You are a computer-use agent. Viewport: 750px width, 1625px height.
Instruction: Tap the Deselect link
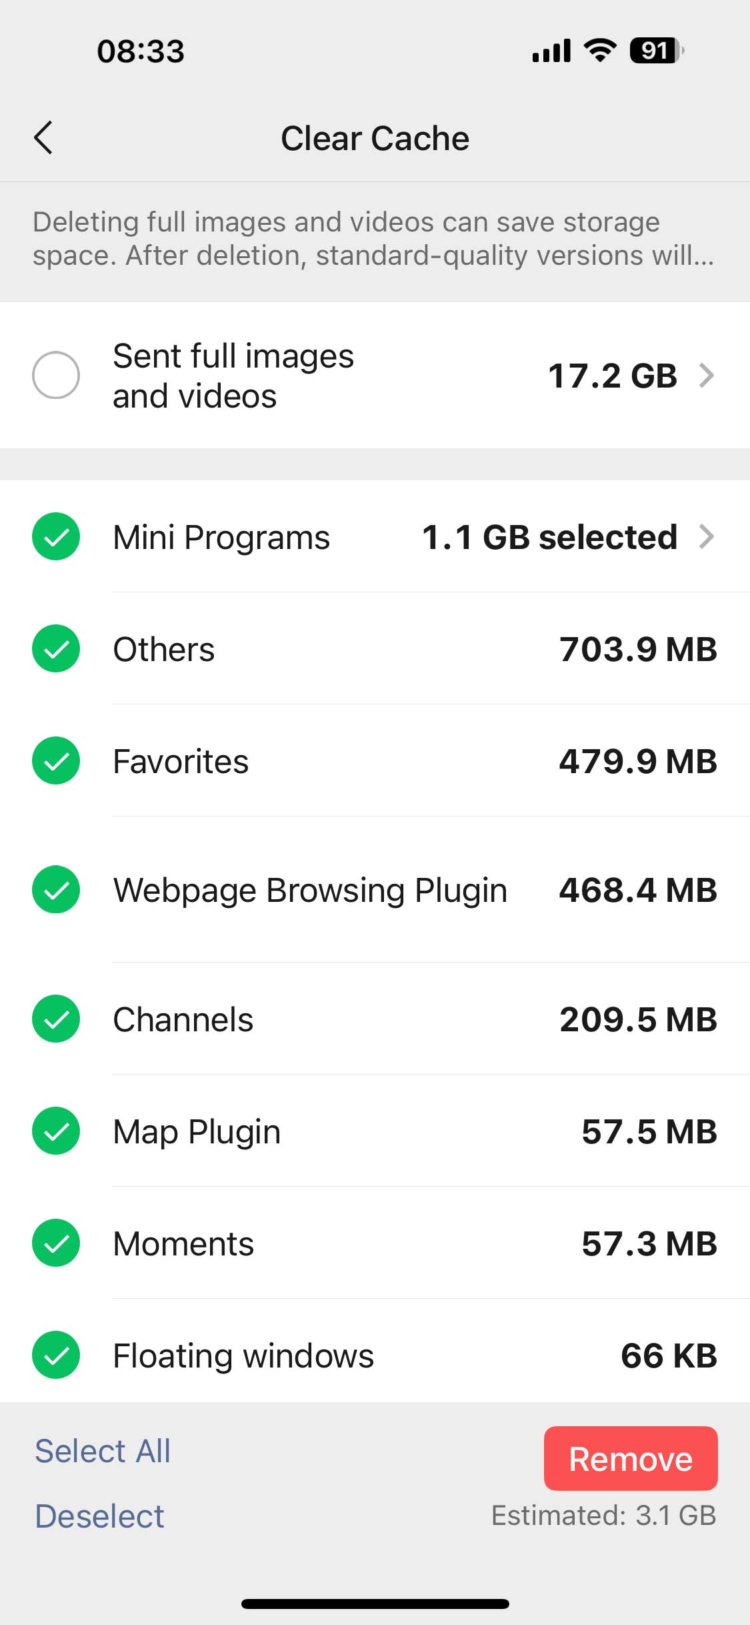point(99,1516)
